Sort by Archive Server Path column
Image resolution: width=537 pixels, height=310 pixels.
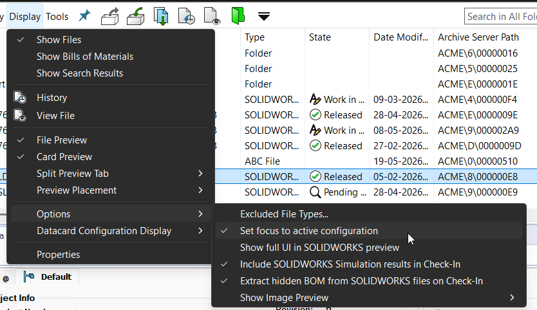click(x=485, y=37)
